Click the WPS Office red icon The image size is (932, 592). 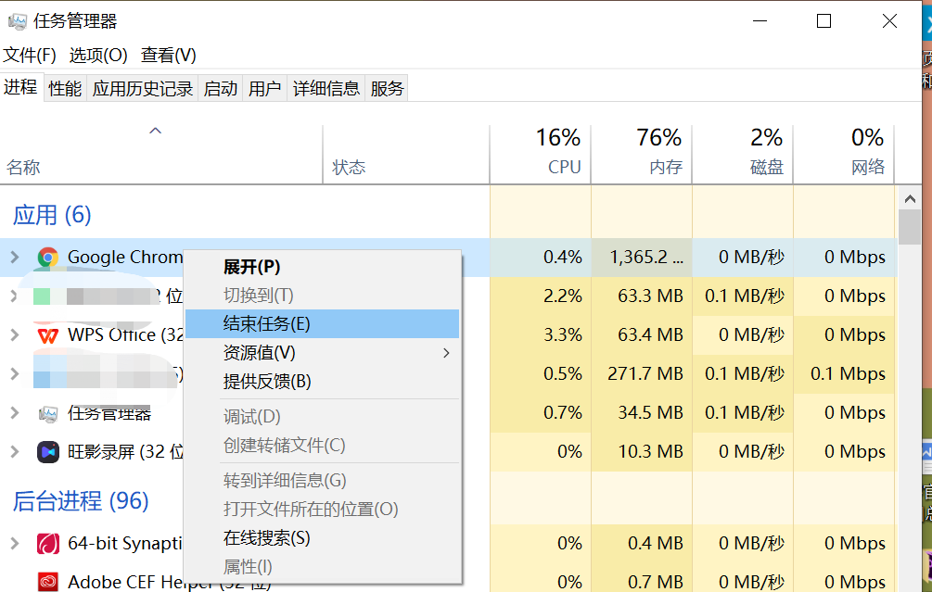tap(47, 334)
